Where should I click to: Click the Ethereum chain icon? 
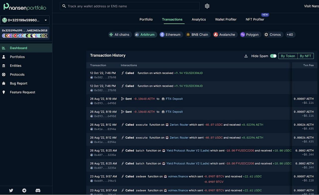(x=162, y=35)
